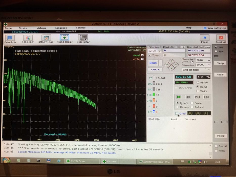Click the Scan button
Image resolution: width=236 pixels, height=177 pixels.
point(153,63)
